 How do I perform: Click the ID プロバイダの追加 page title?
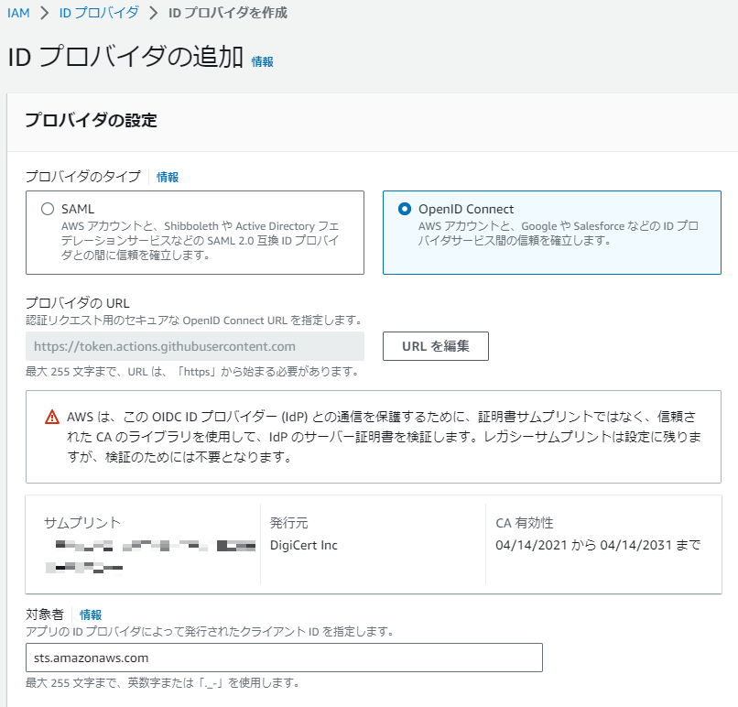pyautogui.click(x=125, y=57)
